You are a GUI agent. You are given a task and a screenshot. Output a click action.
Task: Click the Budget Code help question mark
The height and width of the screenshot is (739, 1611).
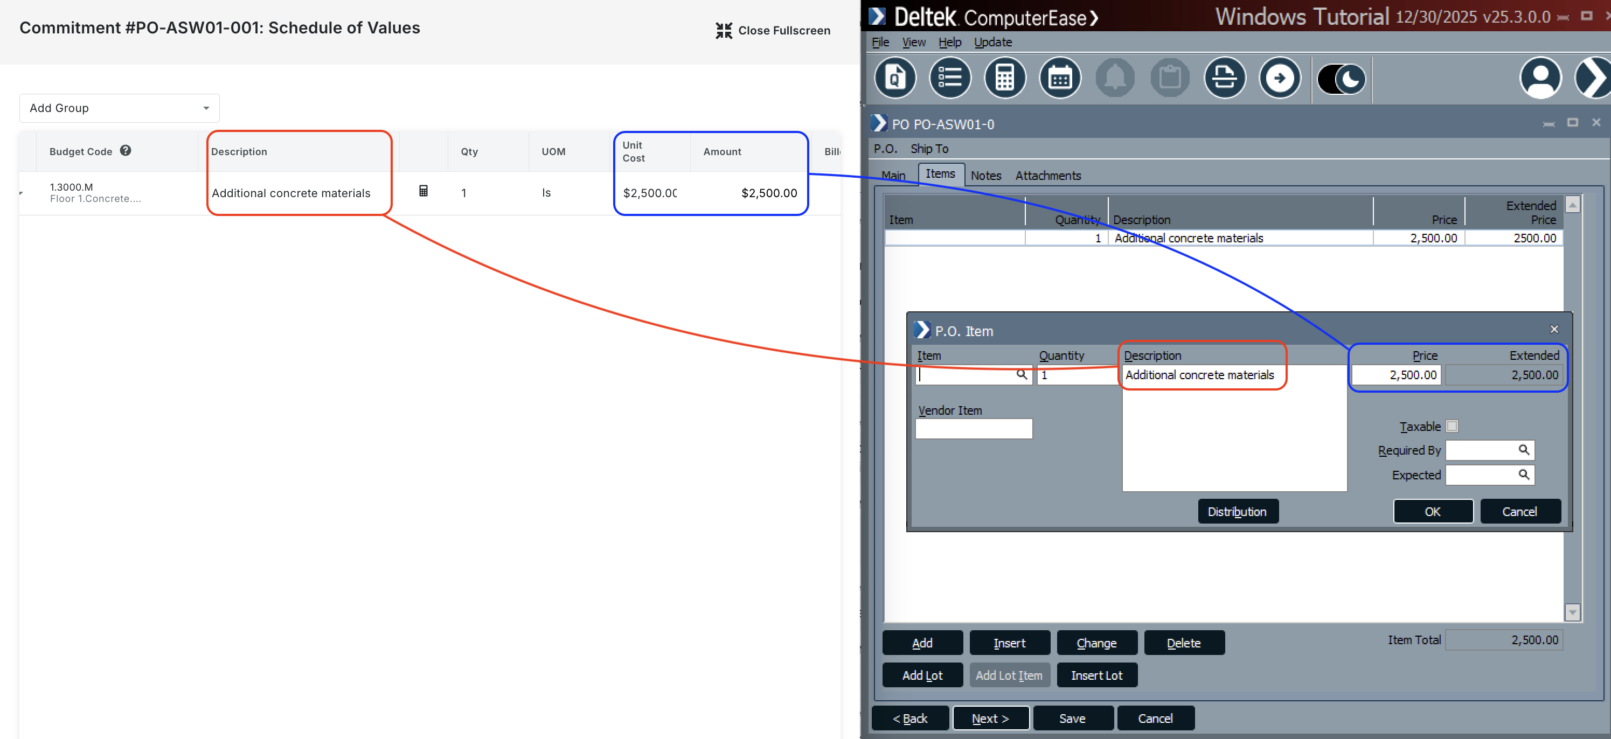(x=126, y=150)
